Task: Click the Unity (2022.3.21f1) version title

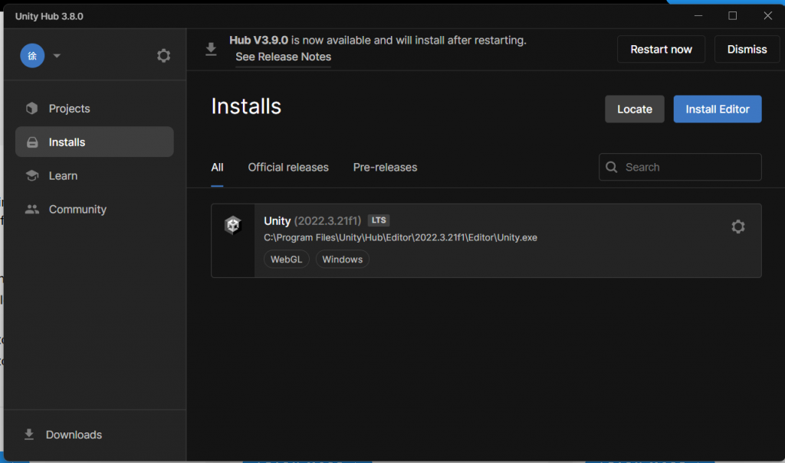Action: click(313, 221)
